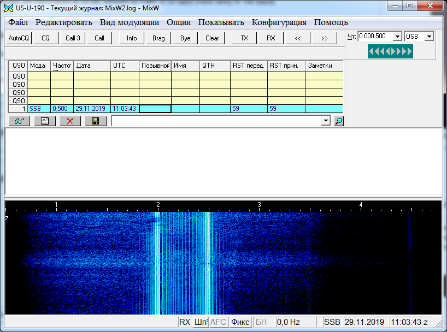
Task: Select the Заметки column header
Action: (x=324, y=66)
